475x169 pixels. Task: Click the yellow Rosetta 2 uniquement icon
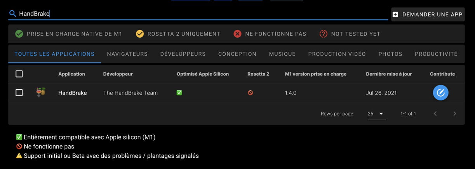point(140,34)
